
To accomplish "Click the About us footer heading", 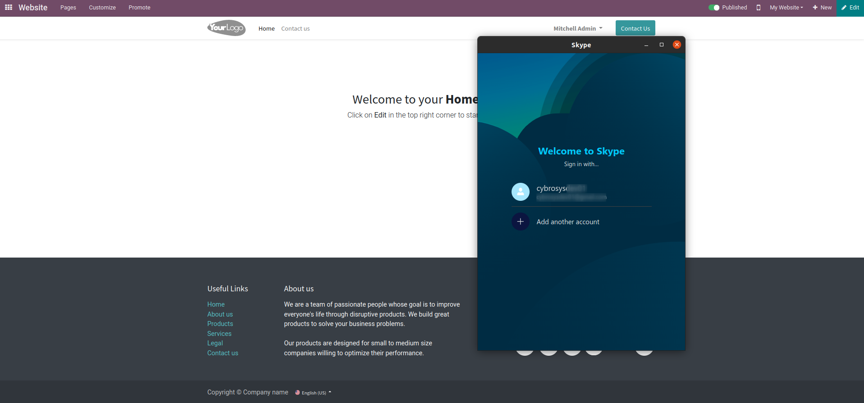I will click(299, 289).
